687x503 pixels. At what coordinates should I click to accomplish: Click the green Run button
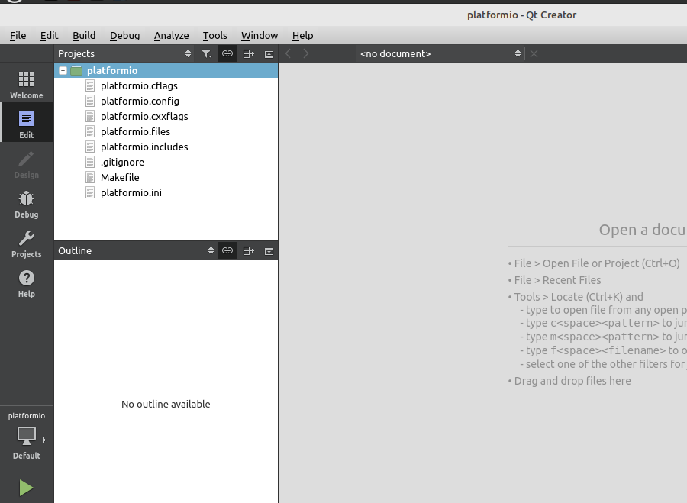click(26, 488)
